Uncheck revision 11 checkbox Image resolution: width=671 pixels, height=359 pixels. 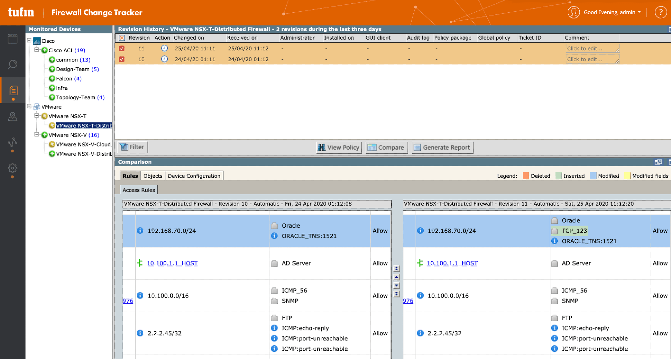[122, 48]
